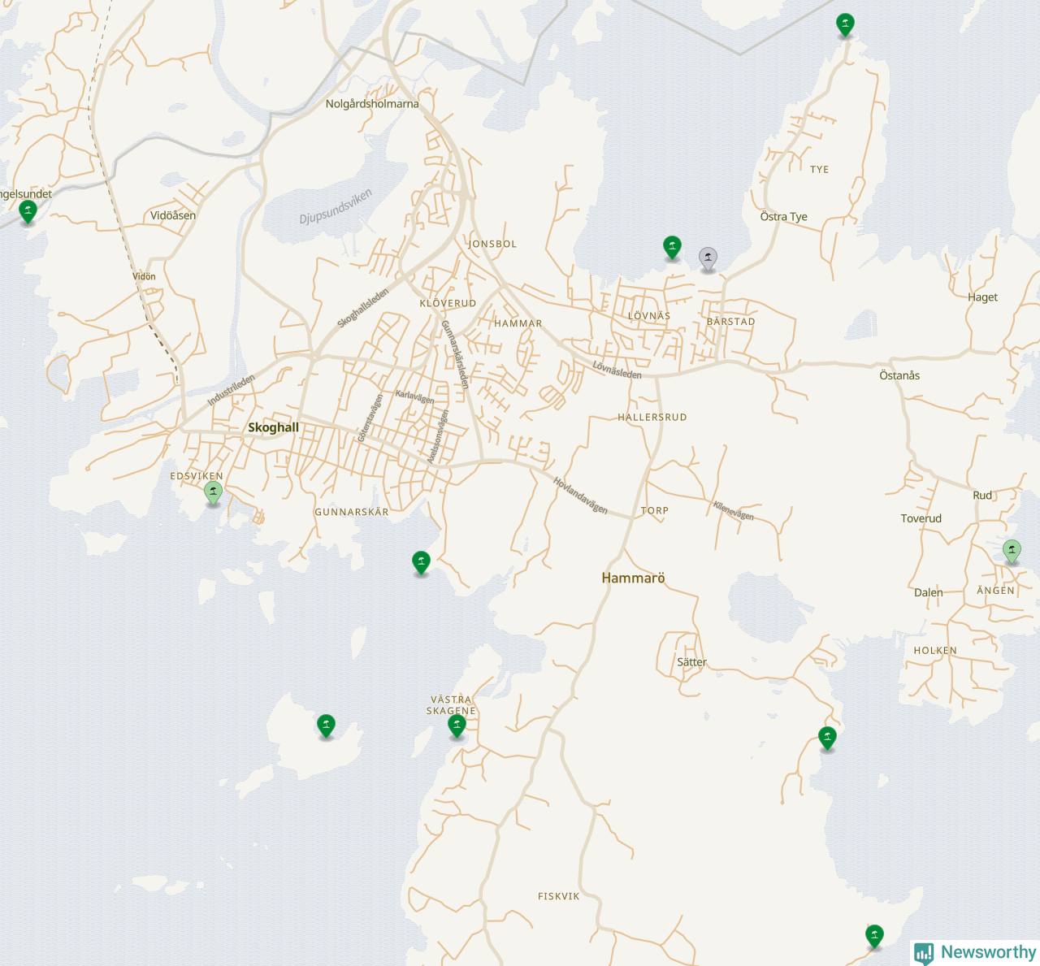Click the Vidön label

144,276
